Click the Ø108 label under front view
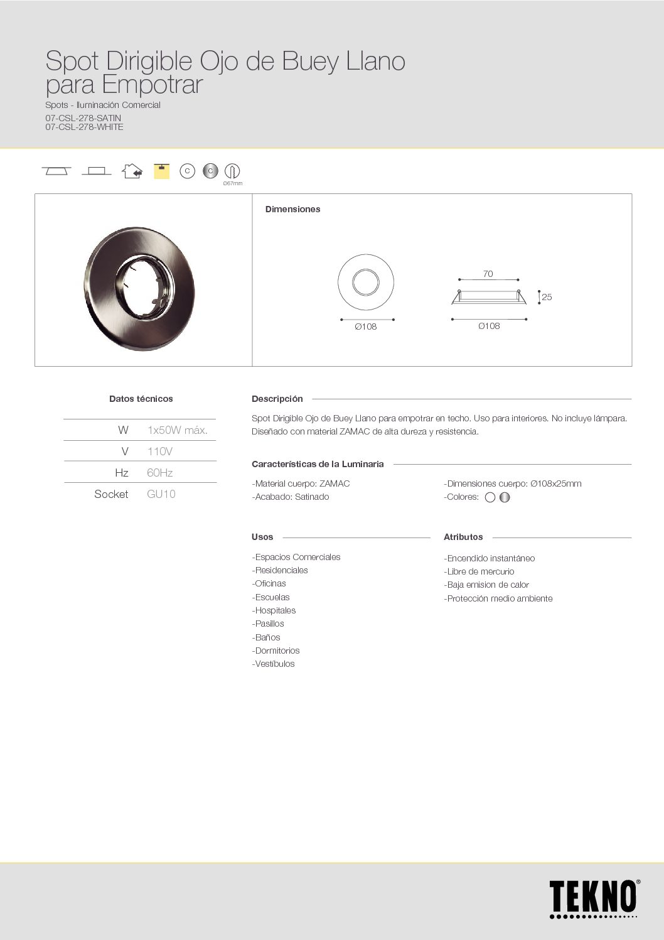 [x=366, y=327]
